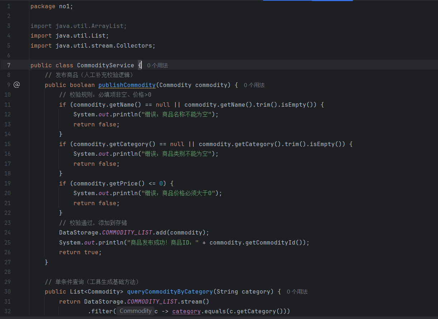Click 'return false;' on line 21
This screenshot has width=438, height=319.
[x=97, y=203]
